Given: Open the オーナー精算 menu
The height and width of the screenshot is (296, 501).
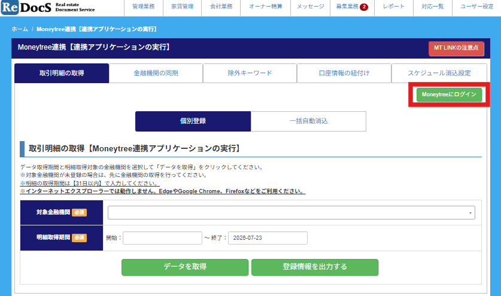Looking at the screenshot, I should click(266, 7).
